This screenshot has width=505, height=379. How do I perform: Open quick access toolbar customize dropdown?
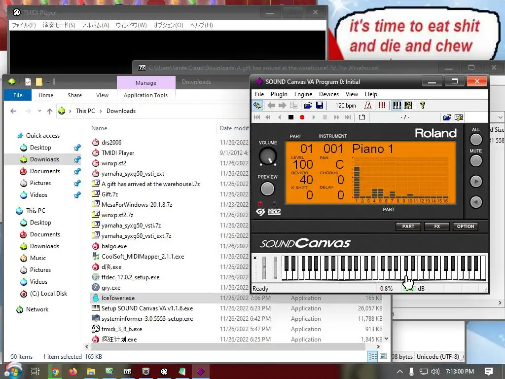click(48, 82)
